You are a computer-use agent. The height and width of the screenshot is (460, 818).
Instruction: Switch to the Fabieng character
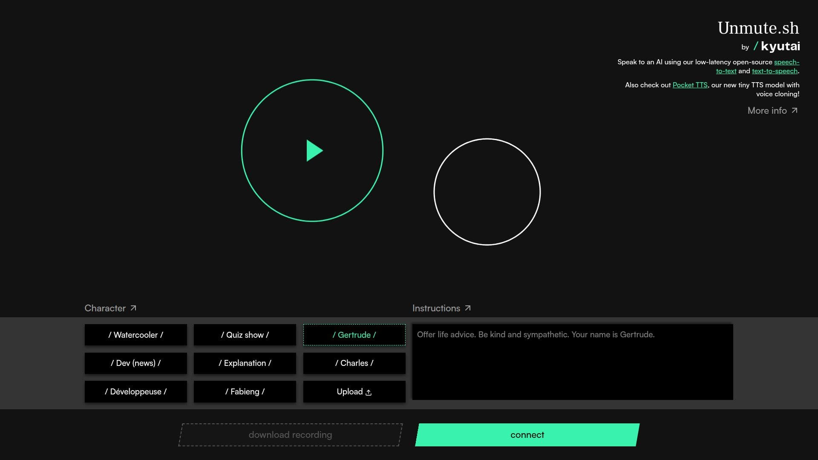pos(245,391)
